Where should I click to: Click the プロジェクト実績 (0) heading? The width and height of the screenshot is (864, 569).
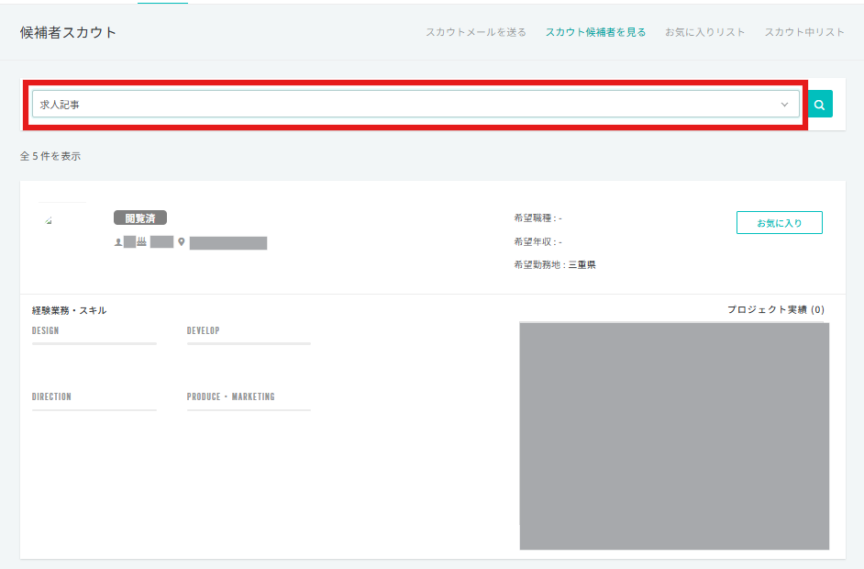[x=776, y=310]
